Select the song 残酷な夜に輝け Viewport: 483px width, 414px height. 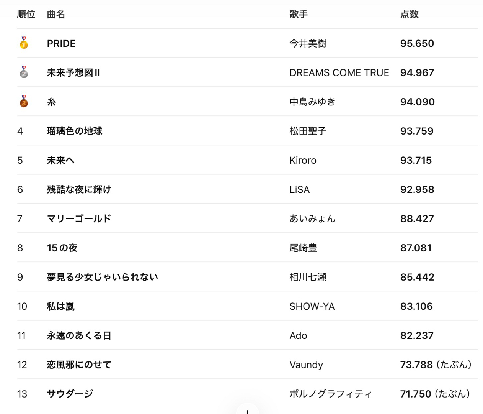(x=79, y=189)
